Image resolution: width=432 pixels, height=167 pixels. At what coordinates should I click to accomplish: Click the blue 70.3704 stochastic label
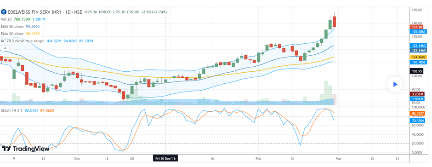tap(418, 121)
